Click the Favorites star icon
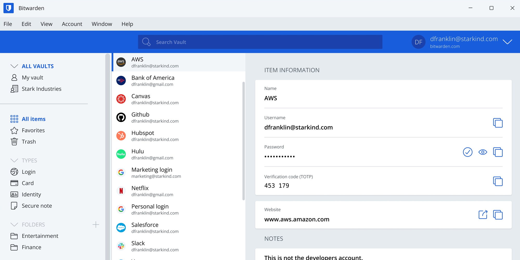The height and width of the screenshot is (260, 520). click(x=14, y=130)
